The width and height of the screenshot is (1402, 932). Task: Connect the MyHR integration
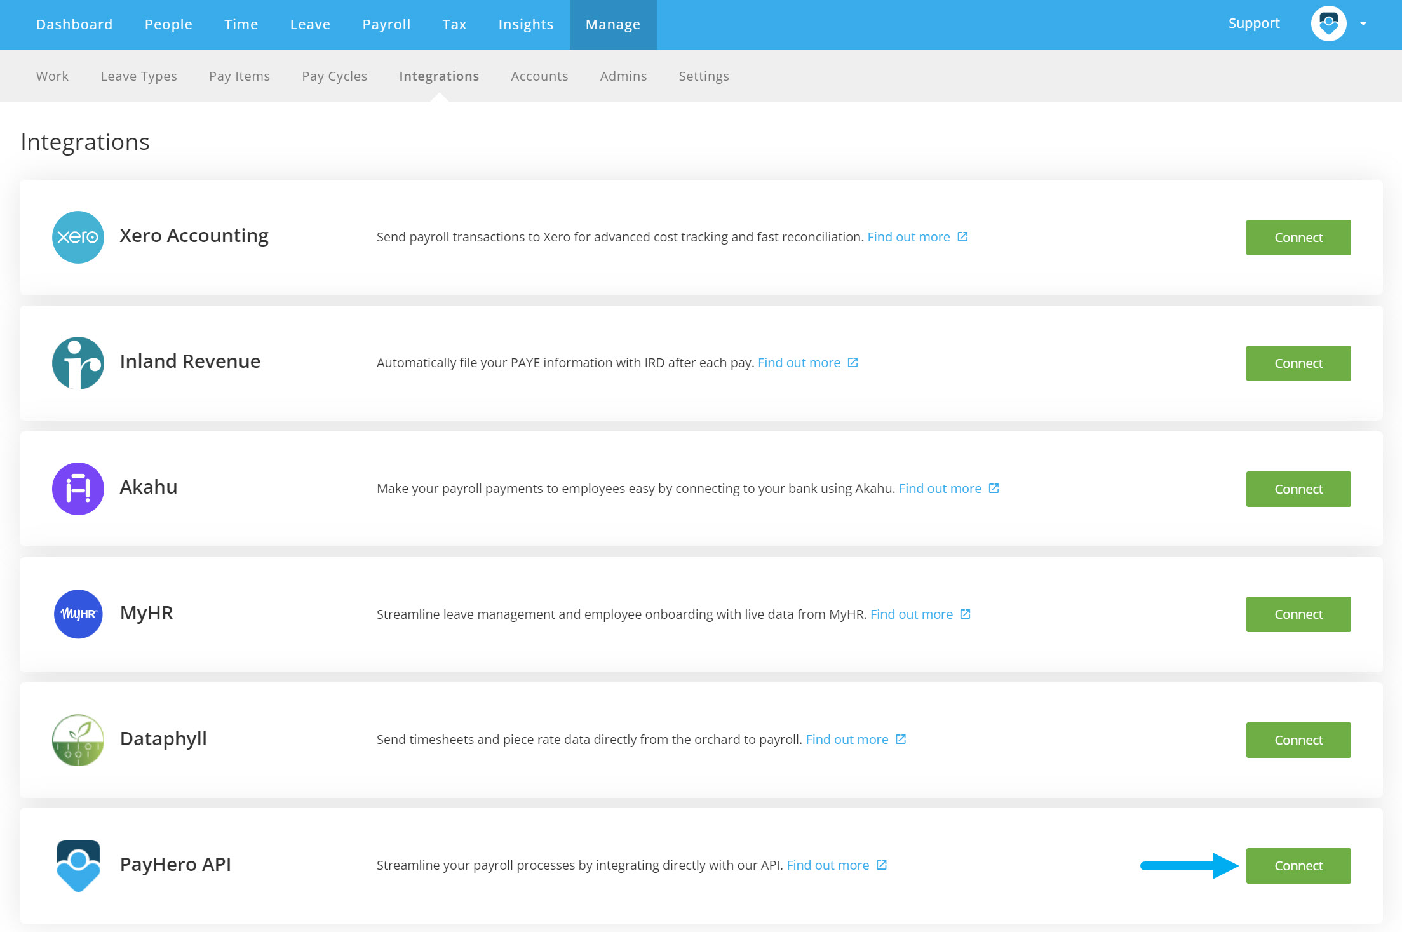1298,614
